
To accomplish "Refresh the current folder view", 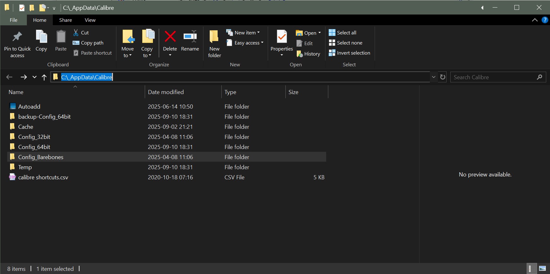I will click(443, 77).
